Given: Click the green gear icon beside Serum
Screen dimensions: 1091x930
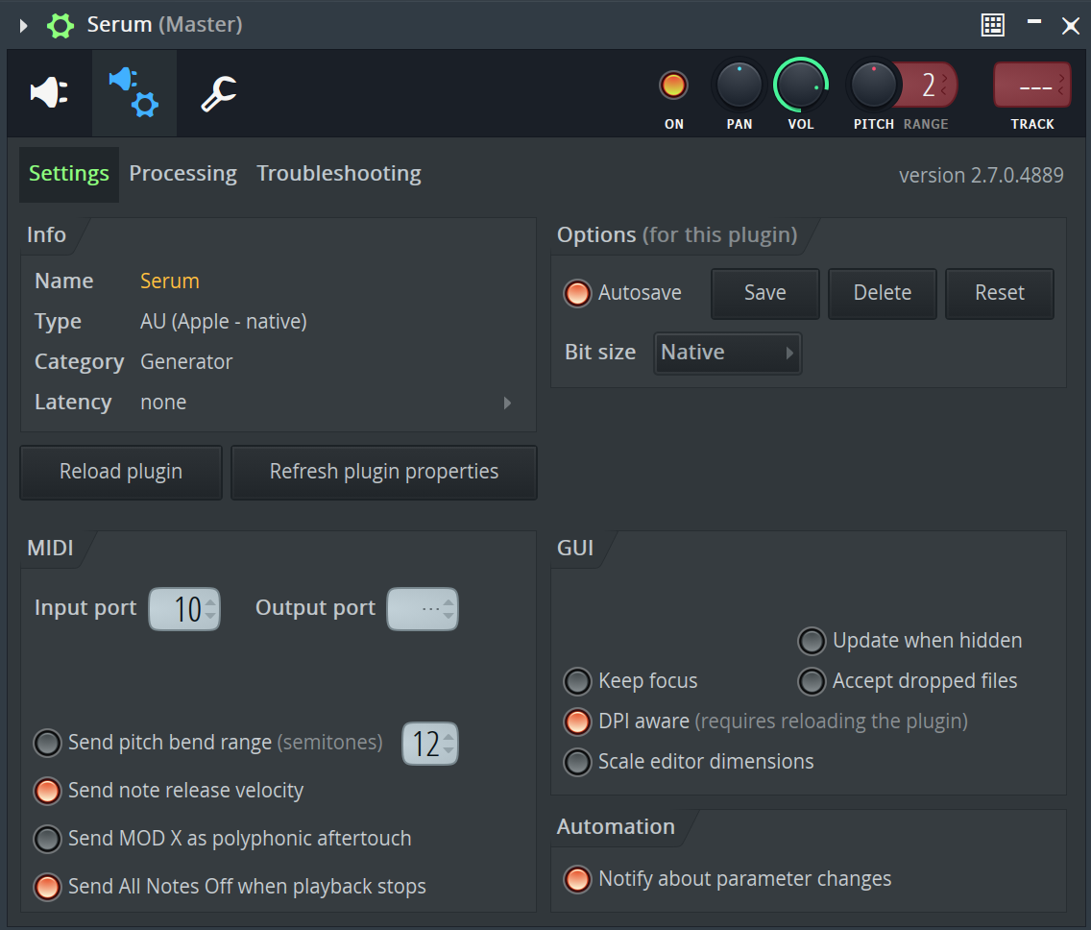Looking at the screenshot, I should [x=60, y=26].
